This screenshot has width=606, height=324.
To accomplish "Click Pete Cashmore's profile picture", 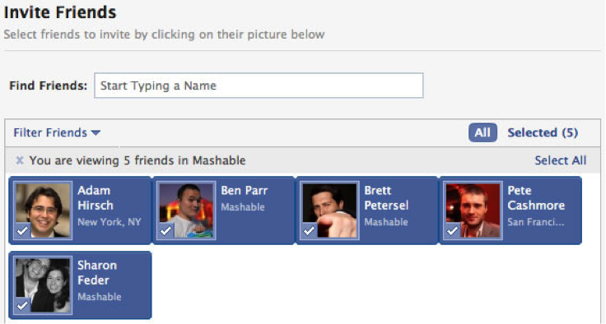I will click(x=473, y=210).
